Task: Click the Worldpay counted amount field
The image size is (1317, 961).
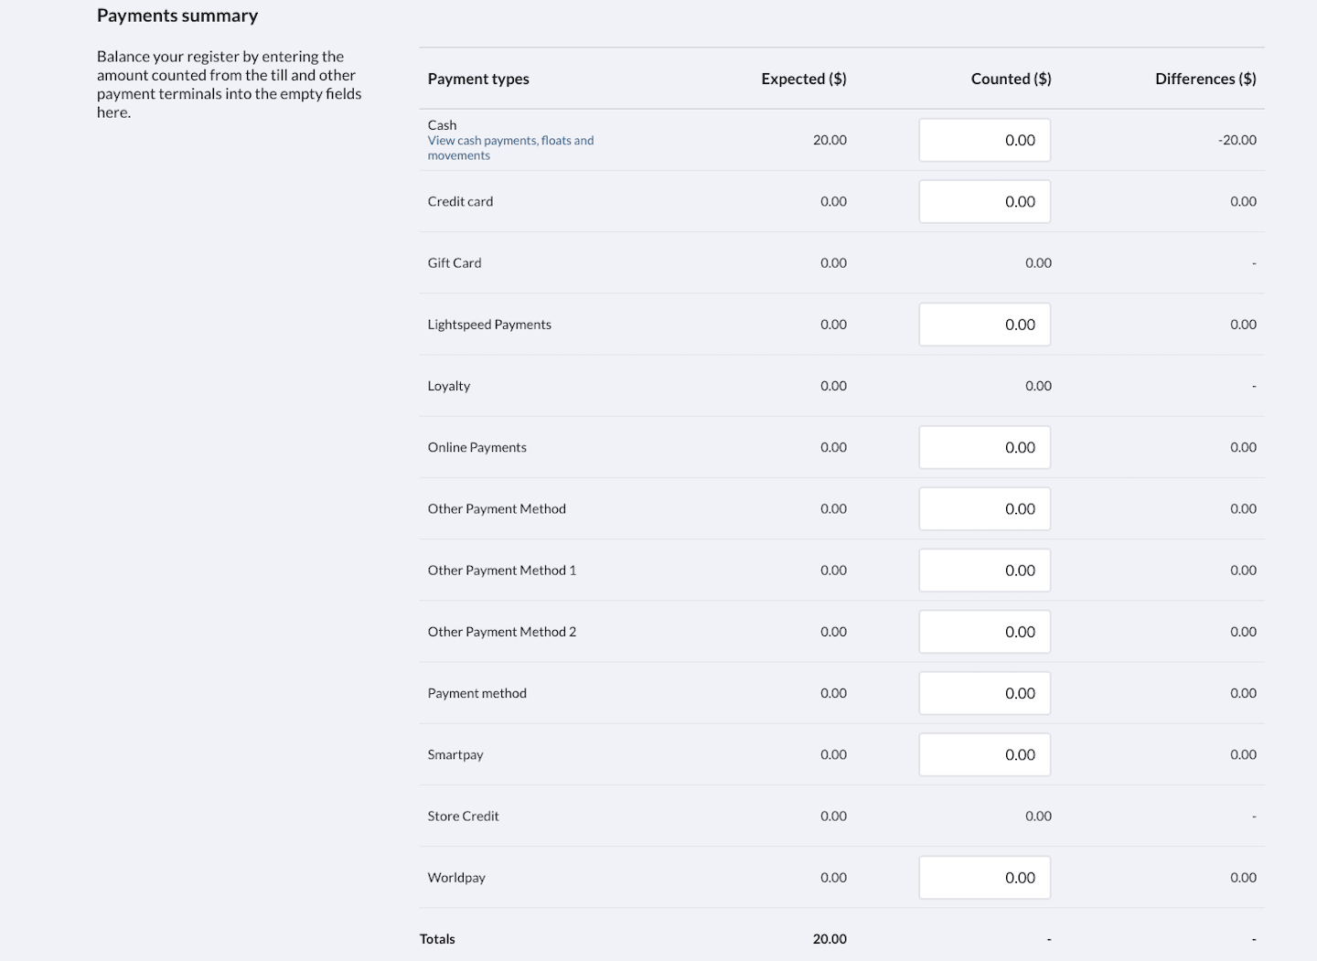Action: (984, 877)
